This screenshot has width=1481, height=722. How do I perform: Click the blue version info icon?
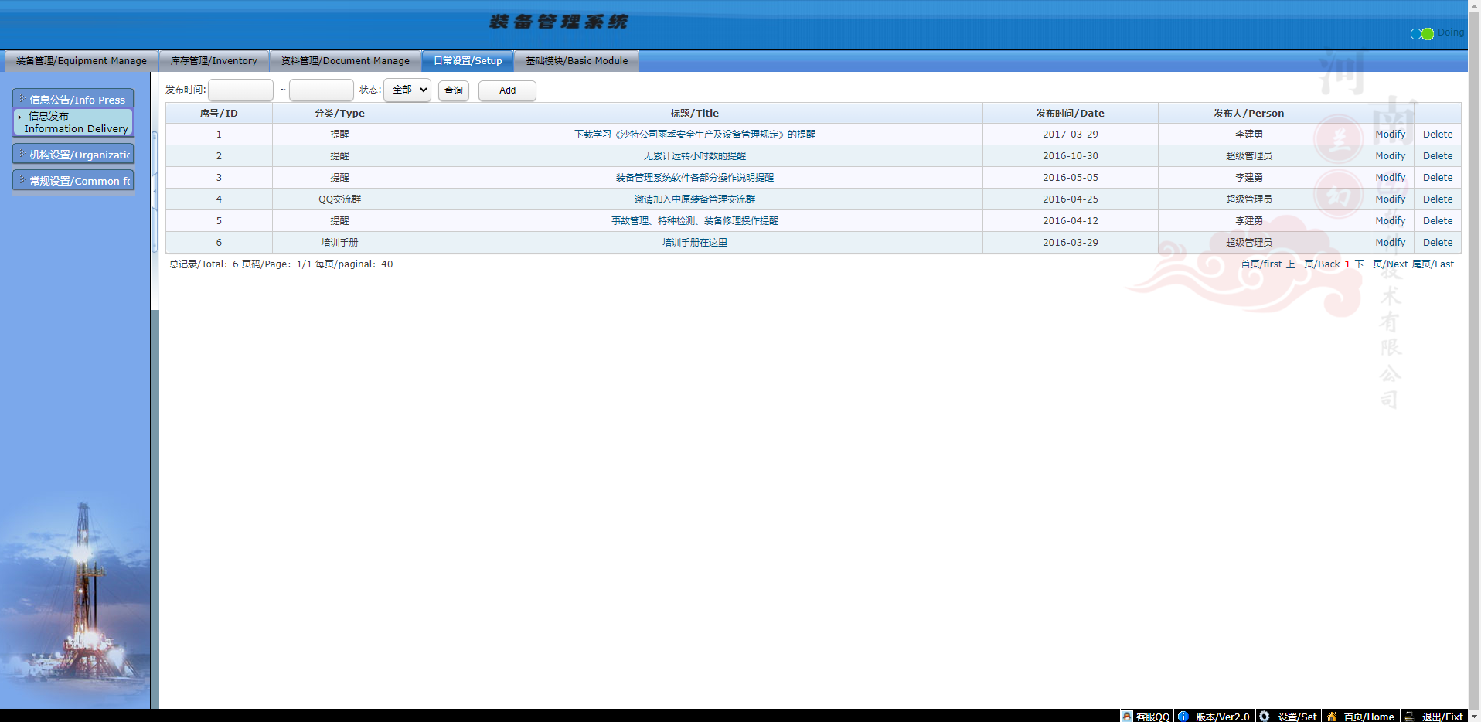click(1183, 717)
